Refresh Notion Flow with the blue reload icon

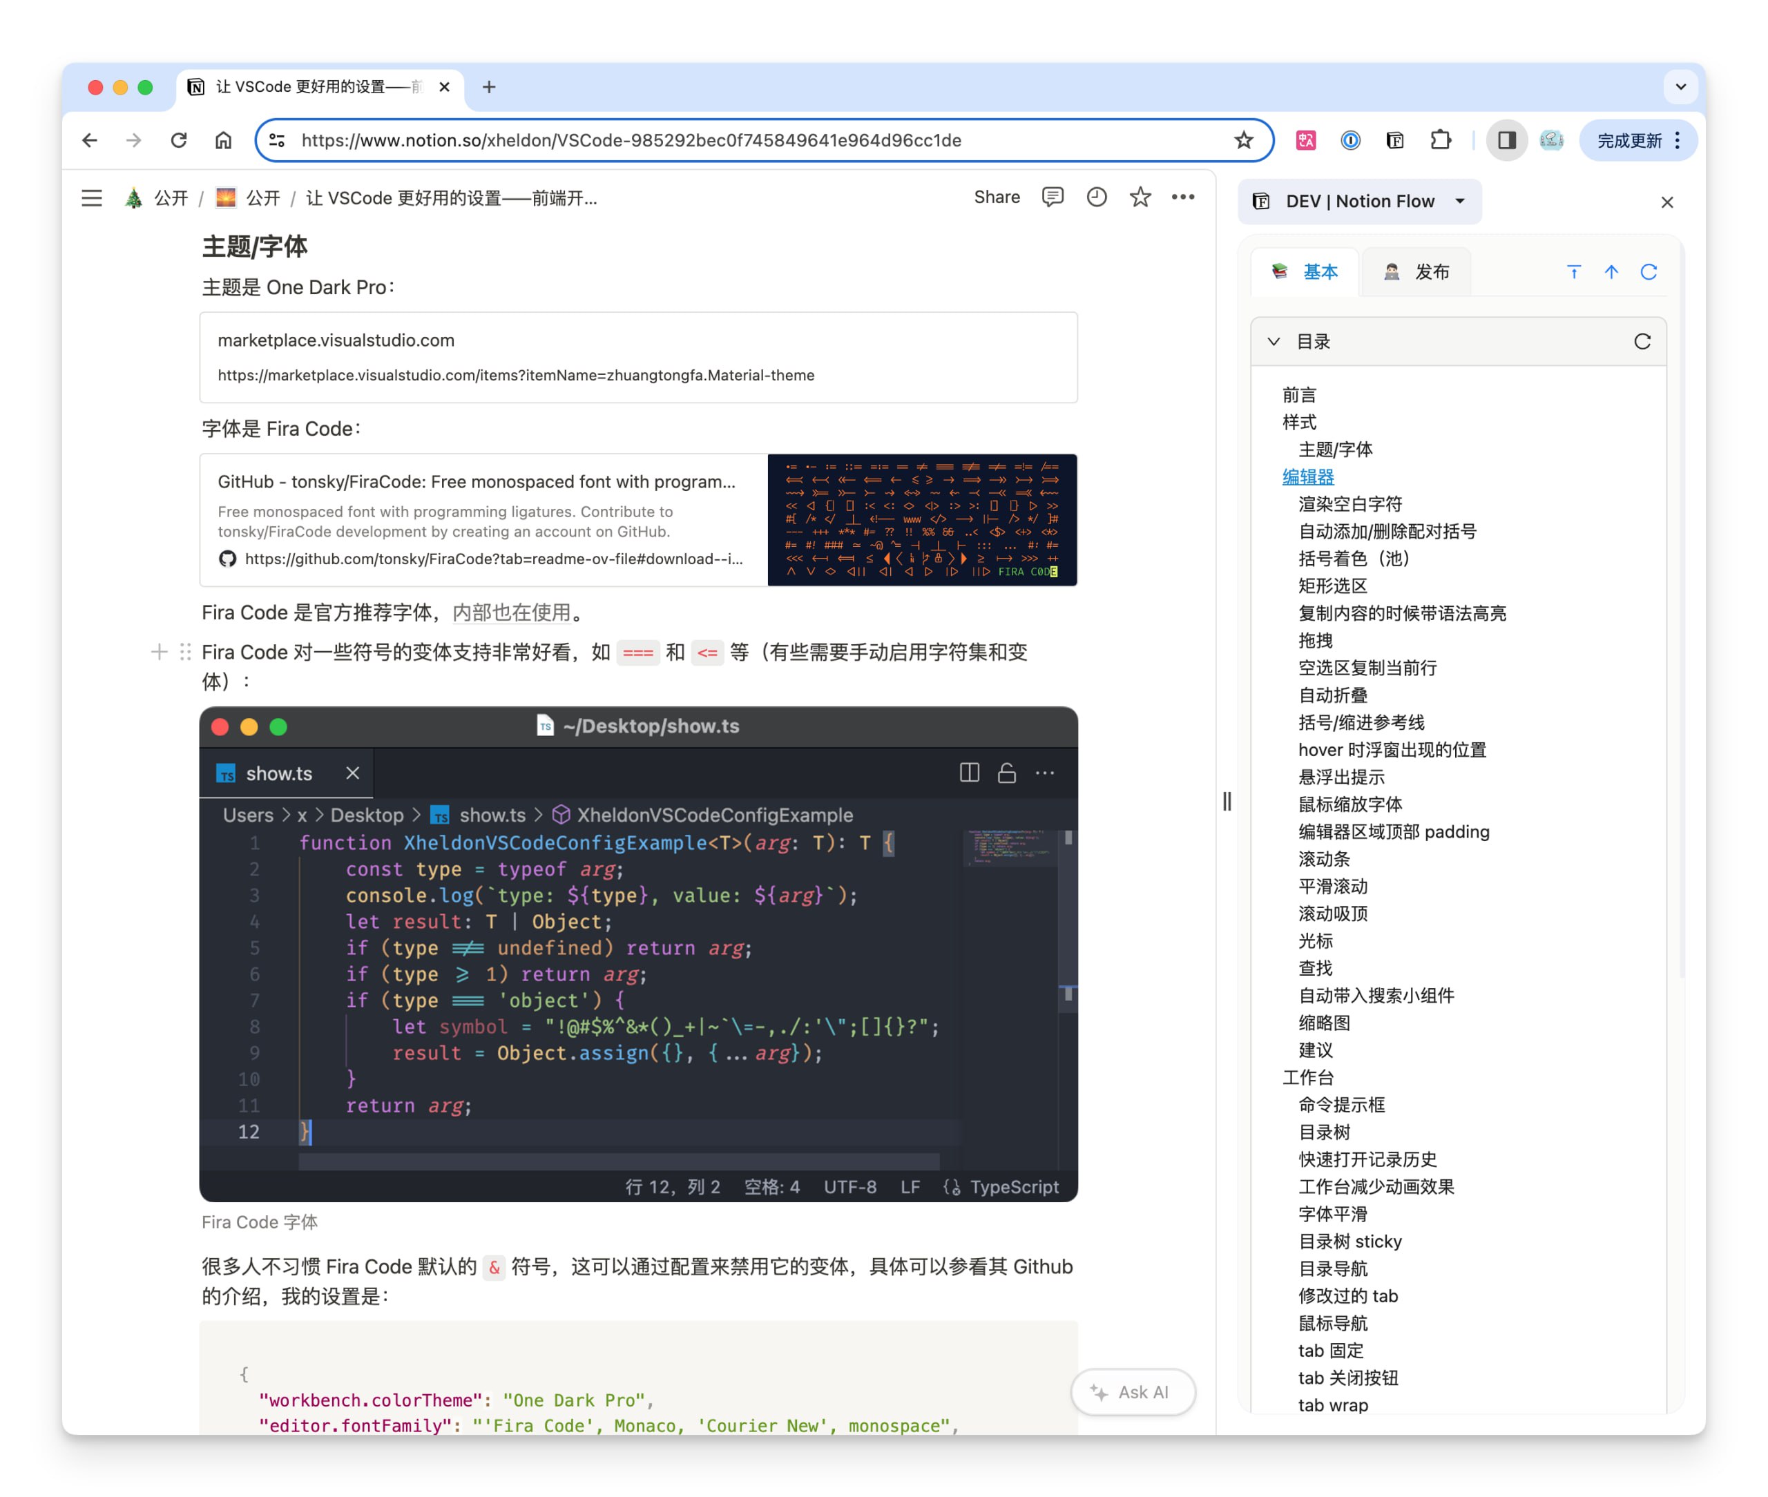point(1649,273)
